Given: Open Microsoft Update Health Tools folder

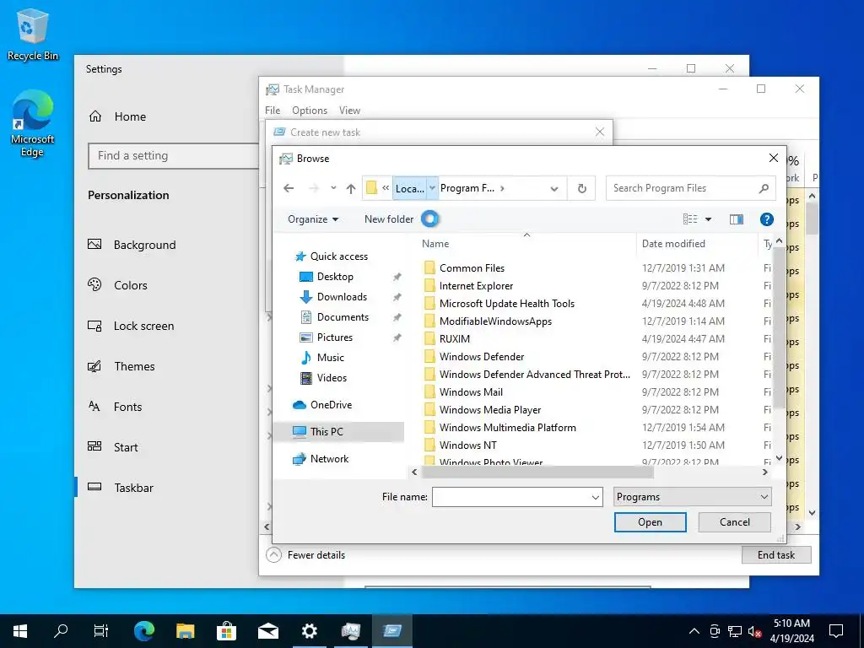Looking at the screenshot, I should (507, 303).
